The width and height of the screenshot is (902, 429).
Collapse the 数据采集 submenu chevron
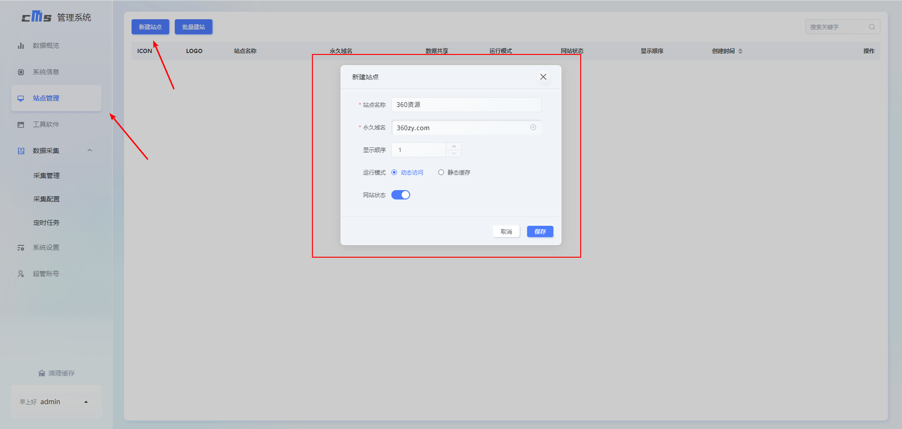click(90, 151)
